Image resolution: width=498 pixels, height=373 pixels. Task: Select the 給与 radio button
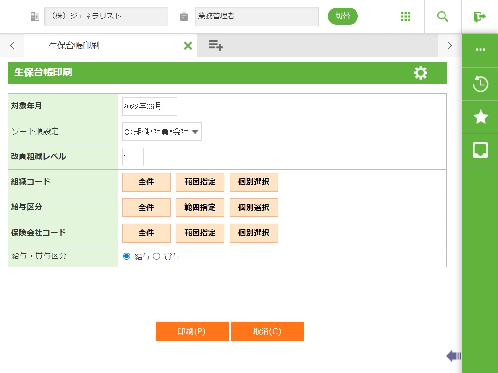[127, 256]
